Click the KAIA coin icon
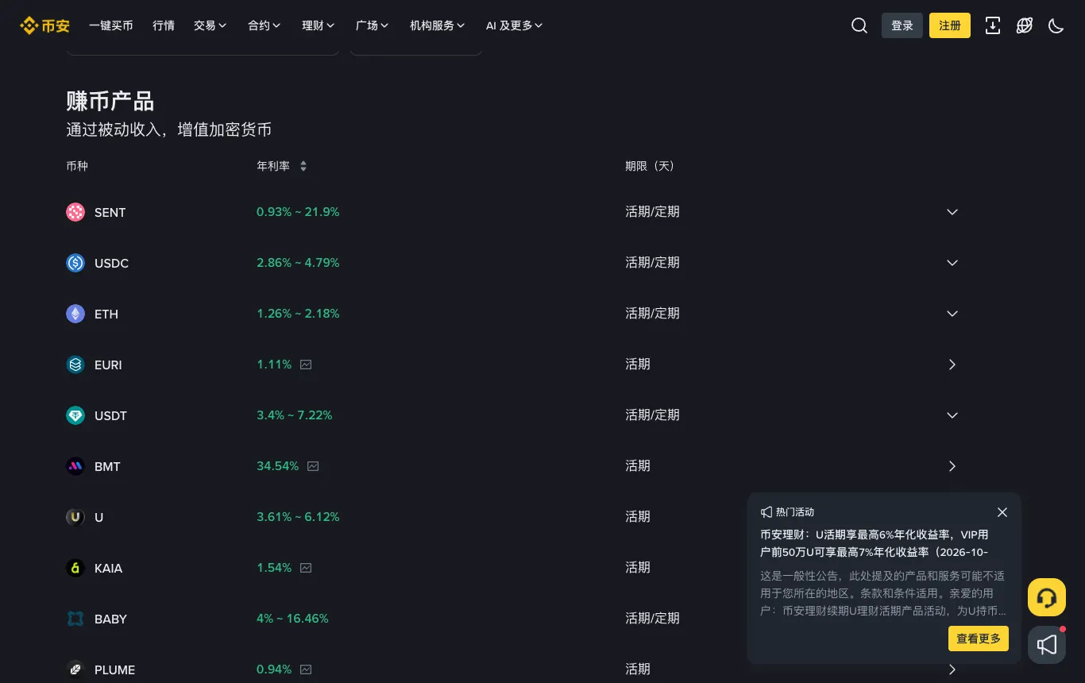Viewport: 1085px width, 683px height. click(x=75, y=568)
